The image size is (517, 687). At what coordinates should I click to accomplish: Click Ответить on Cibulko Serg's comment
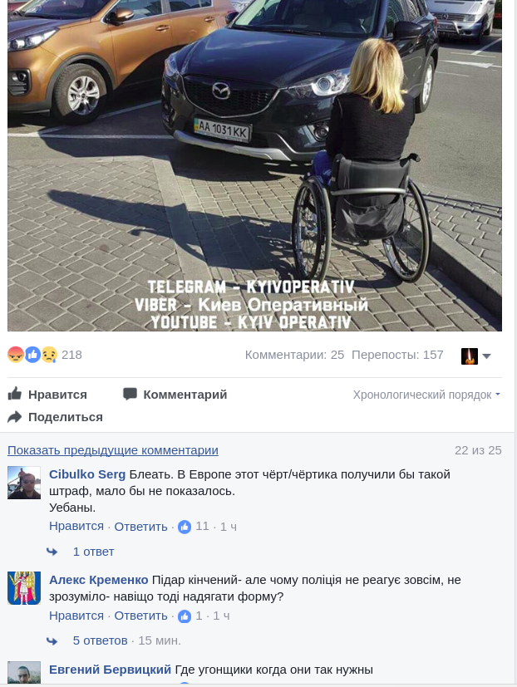tap(140, 527)
